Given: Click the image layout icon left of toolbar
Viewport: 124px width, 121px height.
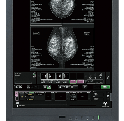Looking at the screenshot, I should (x=16, y=87).
